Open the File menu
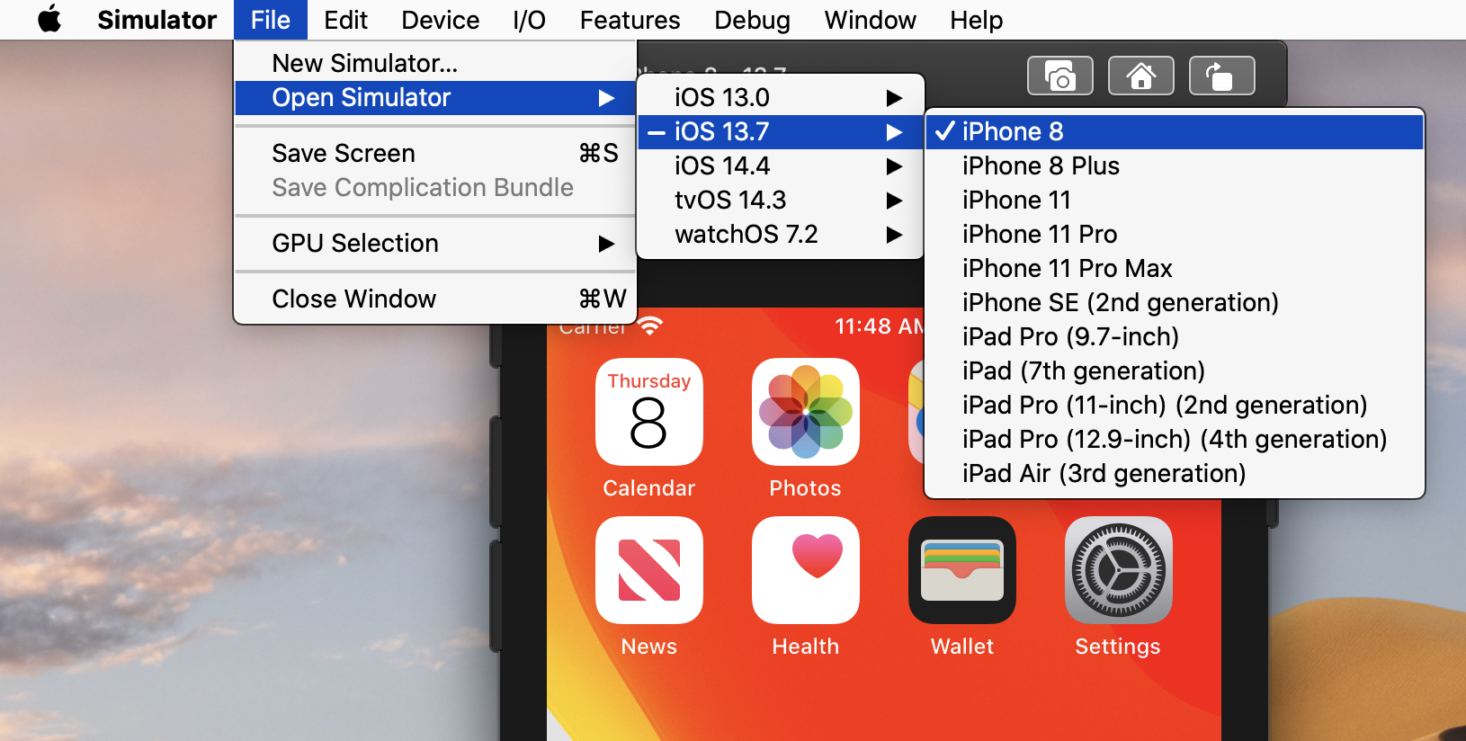The height and width of the screenshot is (741, 1466). click(271, 20)
